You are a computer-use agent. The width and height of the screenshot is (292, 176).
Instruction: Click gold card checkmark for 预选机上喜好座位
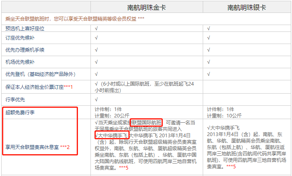tap(96, 29)
